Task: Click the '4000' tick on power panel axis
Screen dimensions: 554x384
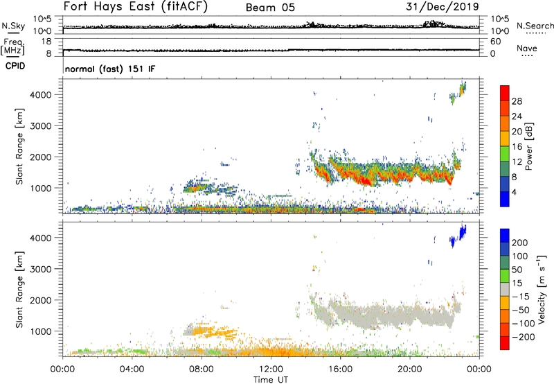Action: 41,95
